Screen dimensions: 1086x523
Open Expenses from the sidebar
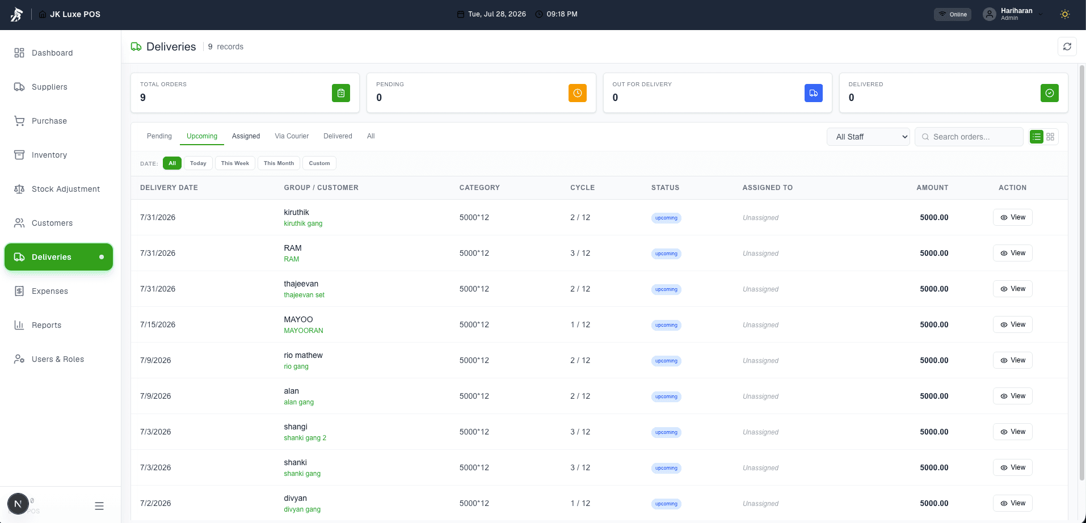(x=59, y=291)
